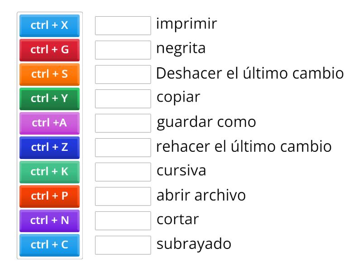Click the answer box beside cursiva
Screen dimensions: 362x271
[x=123, y=172]
